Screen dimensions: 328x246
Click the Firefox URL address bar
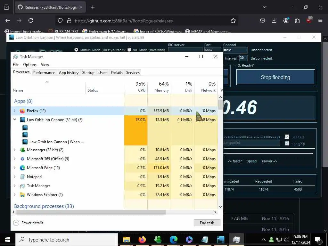146,21
